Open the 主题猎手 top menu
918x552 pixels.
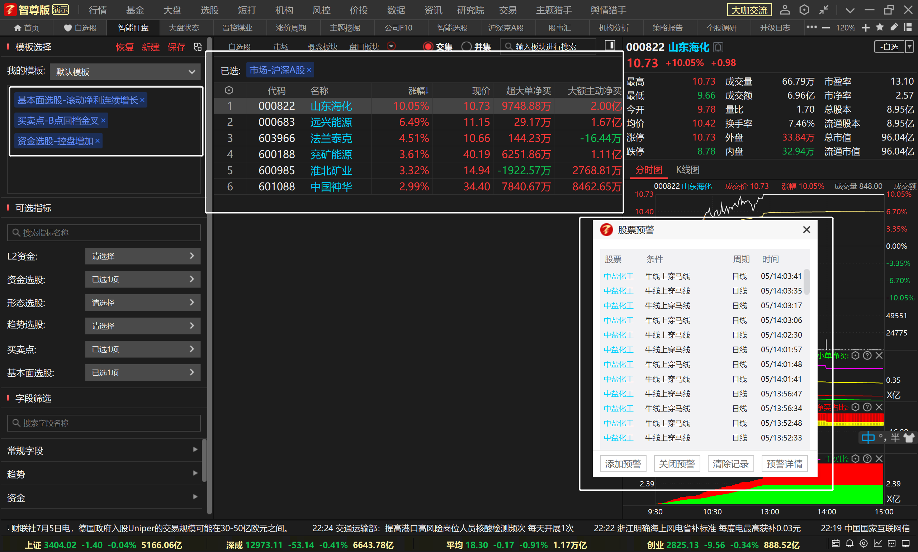554,10
